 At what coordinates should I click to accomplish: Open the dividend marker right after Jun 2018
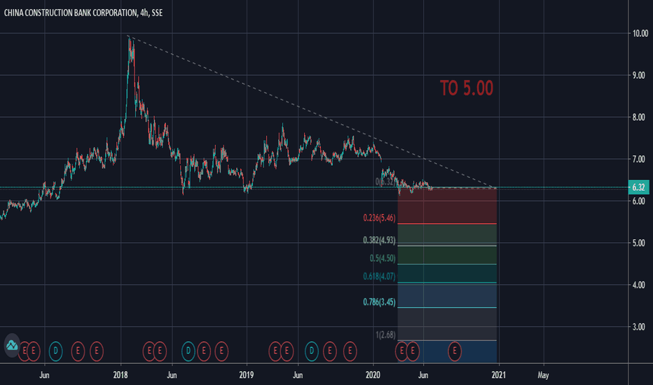[x=188, y=351]
